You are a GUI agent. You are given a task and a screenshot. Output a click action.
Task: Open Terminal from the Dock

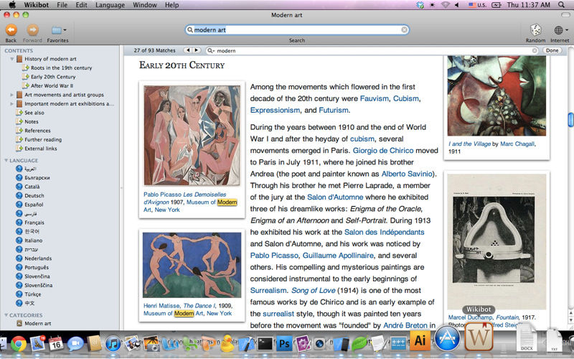pyautogui.click(x=265, y=344)
